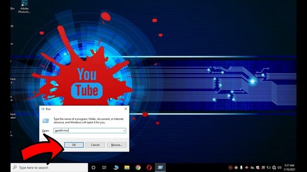The height and width of the screenshot is (172, 307).
Task: Open the network globe tray icon
Action: tap(274, 168)
